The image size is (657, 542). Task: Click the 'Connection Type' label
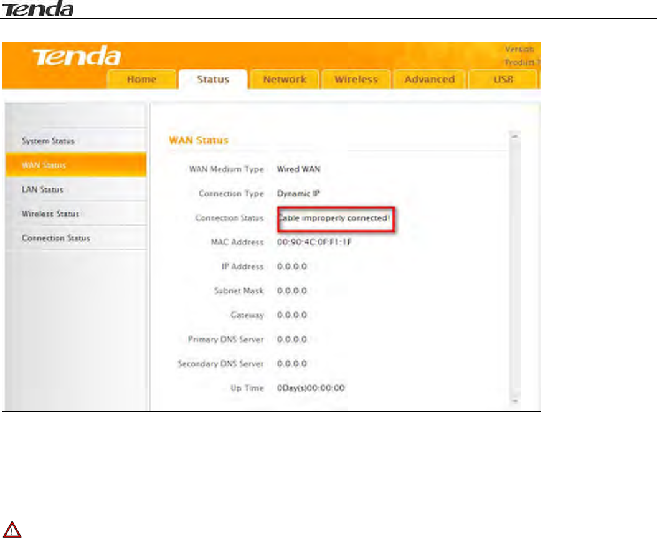click(231, 193)
